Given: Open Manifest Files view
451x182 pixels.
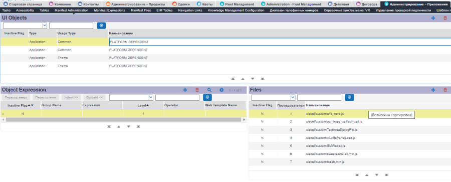Looking at the screenshot, I should coord(141,10).
